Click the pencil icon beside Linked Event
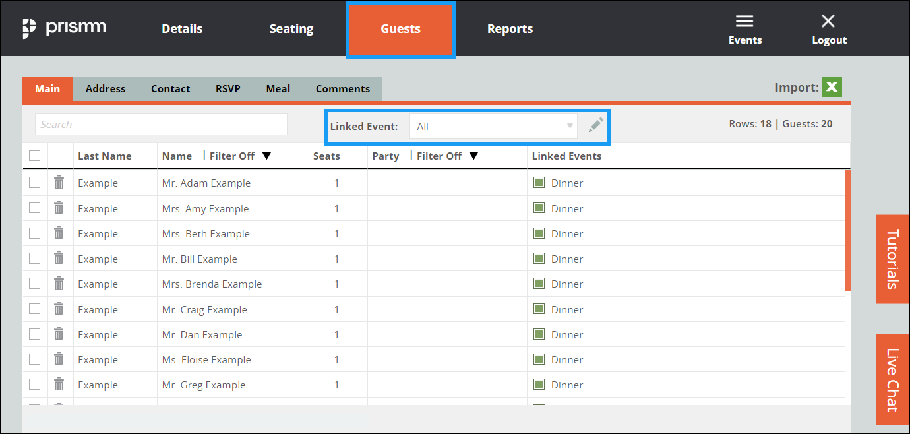The height and width of the screenshot is (434, 910). pyautogui.click(x=596, y=125)
